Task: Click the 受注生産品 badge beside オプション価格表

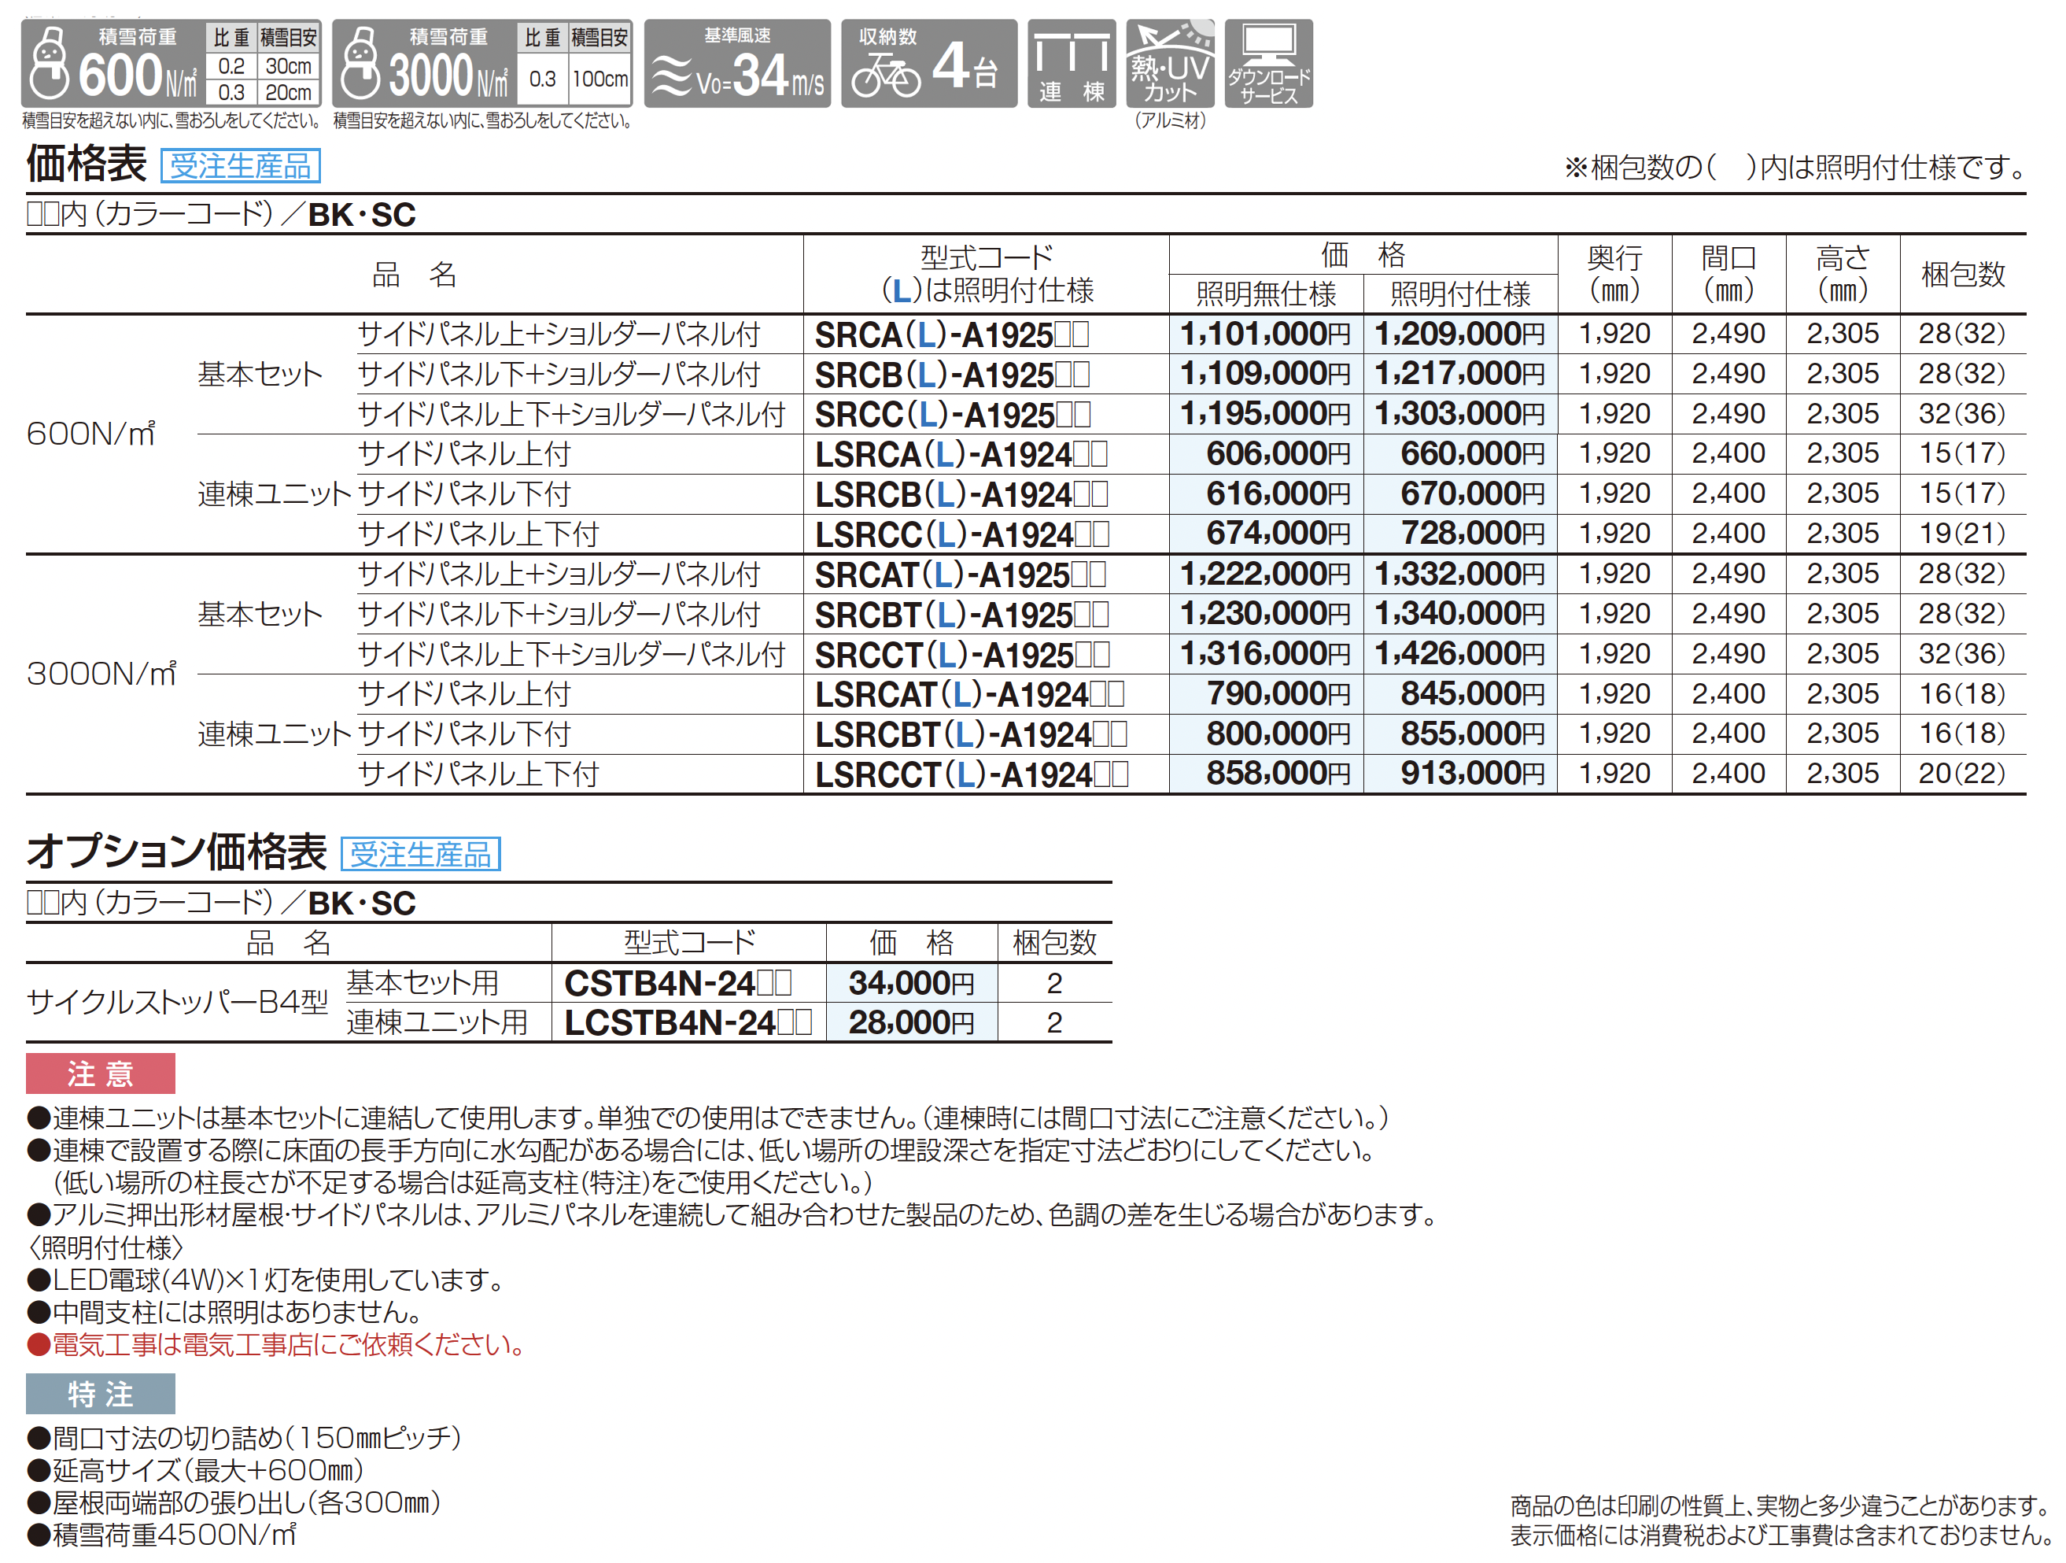Action: [420, 854]
